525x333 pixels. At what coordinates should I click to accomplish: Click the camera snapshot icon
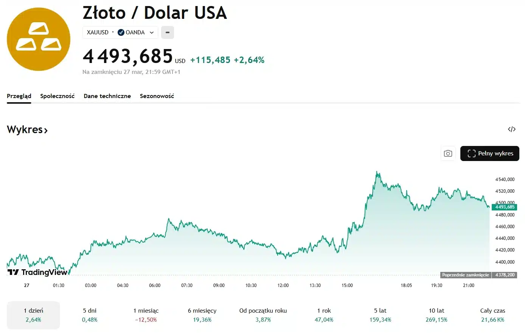[x=448, y=153]
